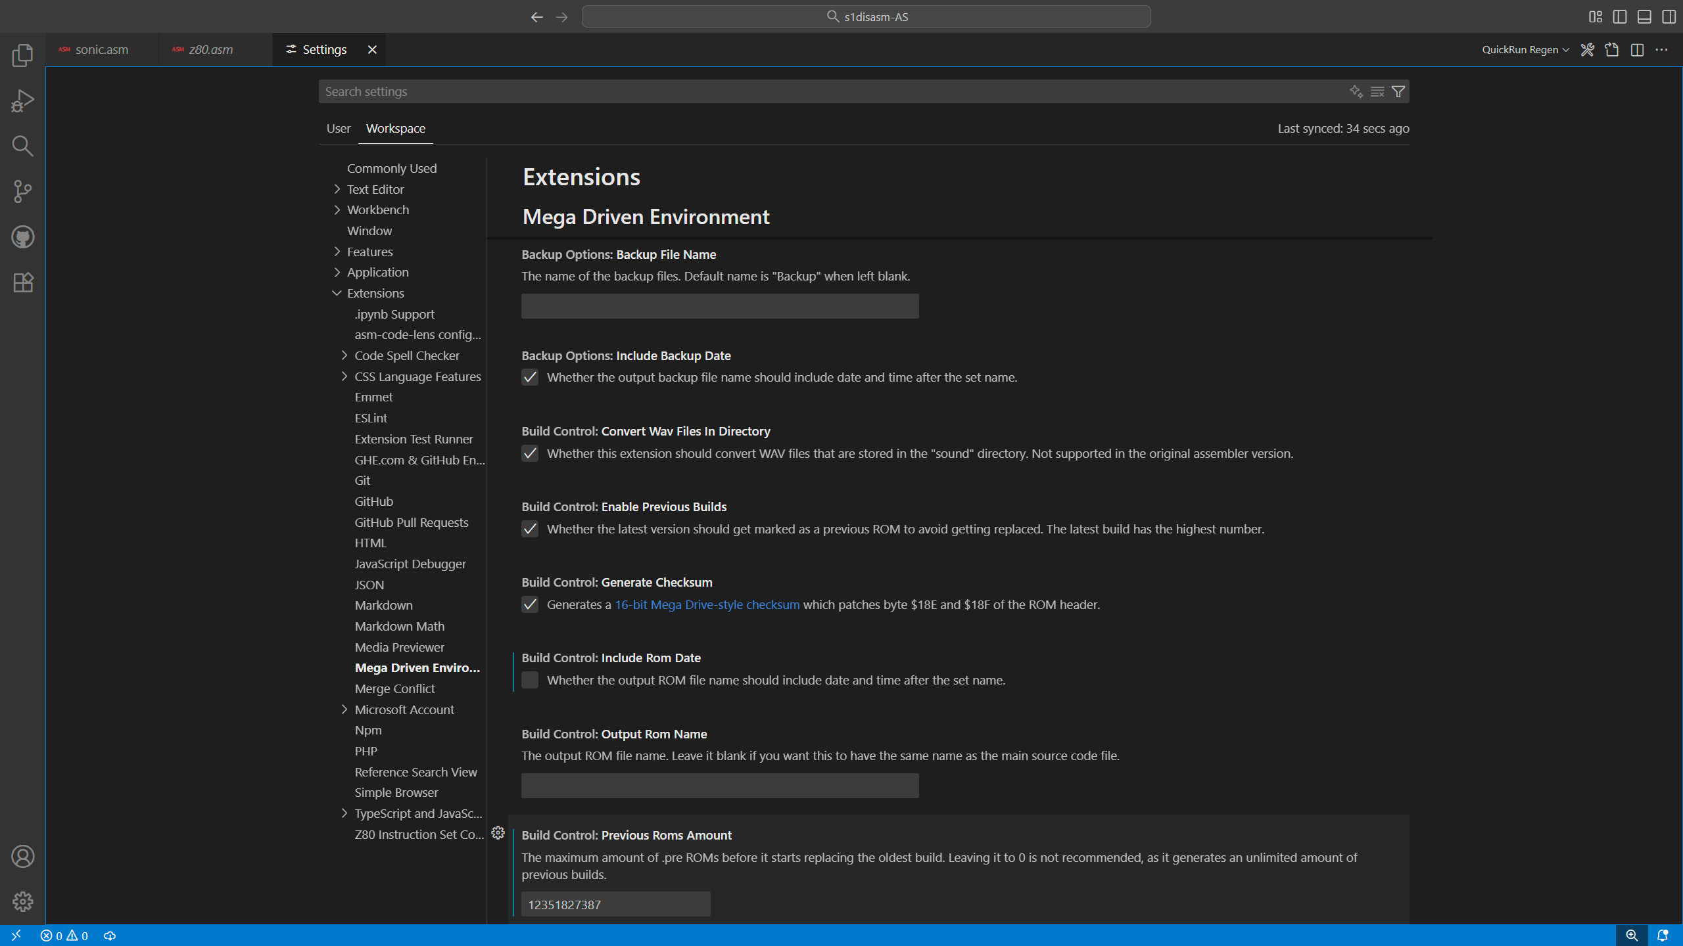Switch to the User settings tab
The height and width of the screenshot is (946, 1683).
(x=338, y=128)
